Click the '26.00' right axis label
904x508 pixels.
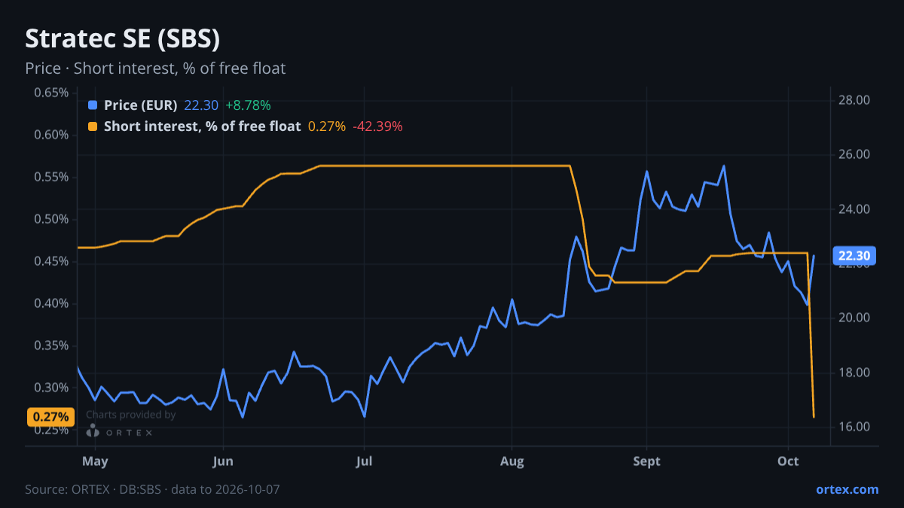point(854,154)
